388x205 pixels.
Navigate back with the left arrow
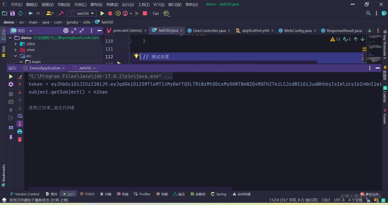pyautogui.click(x=30, y=14)
